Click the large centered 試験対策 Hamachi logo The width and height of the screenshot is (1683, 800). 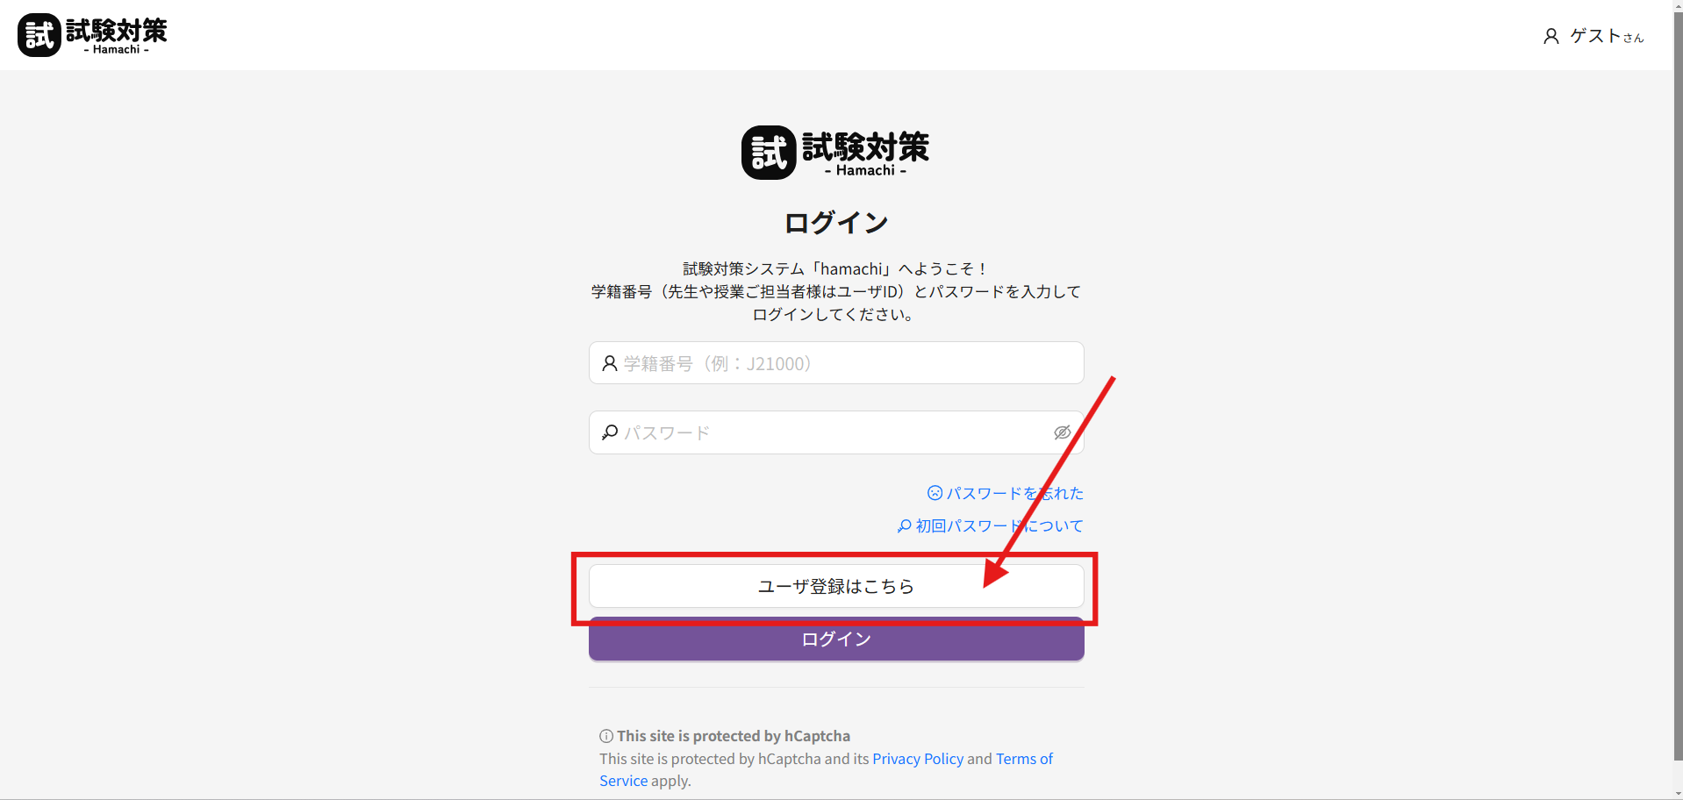(835, 153)
